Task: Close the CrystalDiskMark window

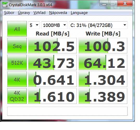Action: pos(125,4)
